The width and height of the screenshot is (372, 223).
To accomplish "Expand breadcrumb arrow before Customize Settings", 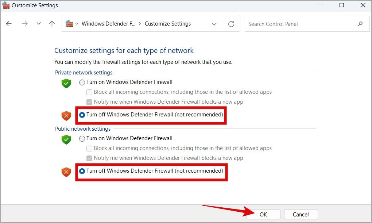I will coord(140,23).
